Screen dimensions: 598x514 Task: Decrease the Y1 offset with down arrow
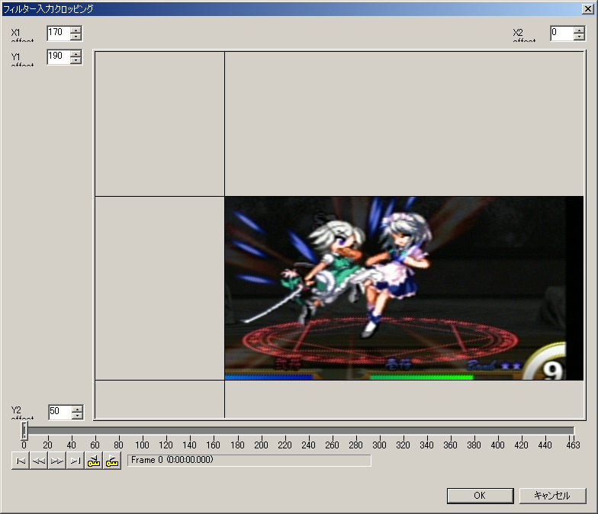pyautogui.click(x=76, y=60)
